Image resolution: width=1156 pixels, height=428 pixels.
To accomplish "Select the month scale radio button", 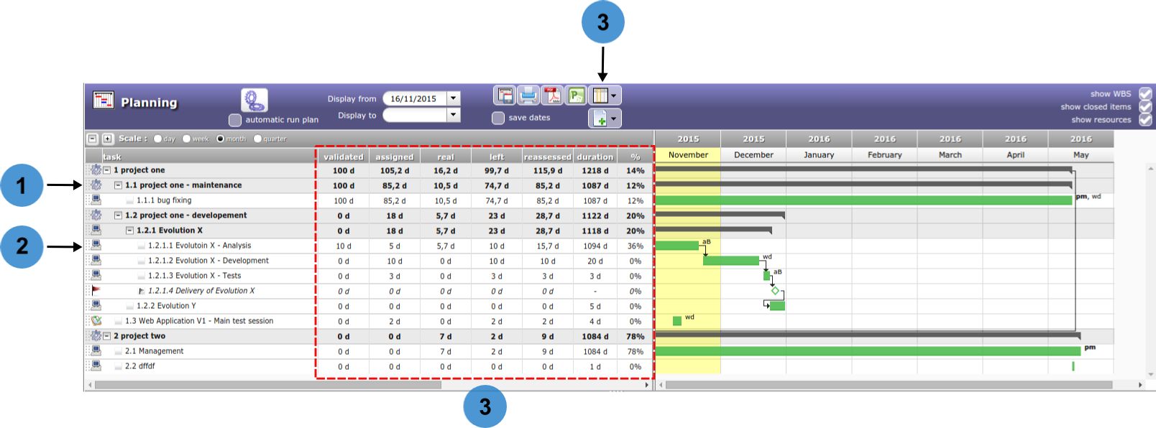I will [x=221, y=139].
